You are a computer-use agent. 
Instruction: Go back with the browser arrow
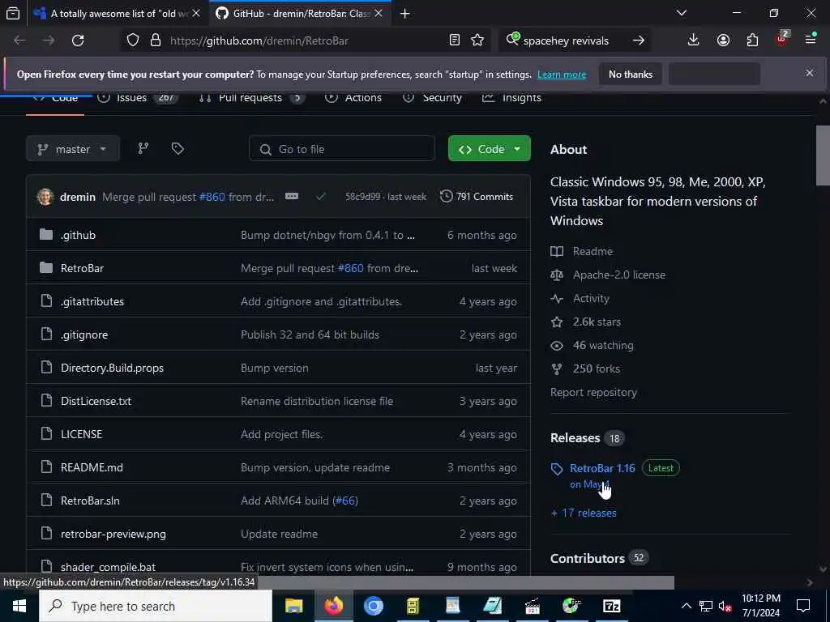coord(19,40)
